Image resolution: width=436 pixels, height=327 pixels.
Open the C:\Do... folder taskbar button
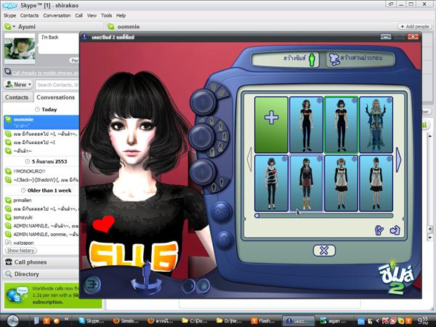pos(195,321)
